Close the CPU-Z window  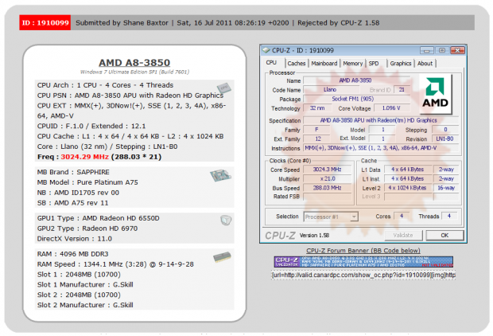pyautogui.click(x=457, y=50)
